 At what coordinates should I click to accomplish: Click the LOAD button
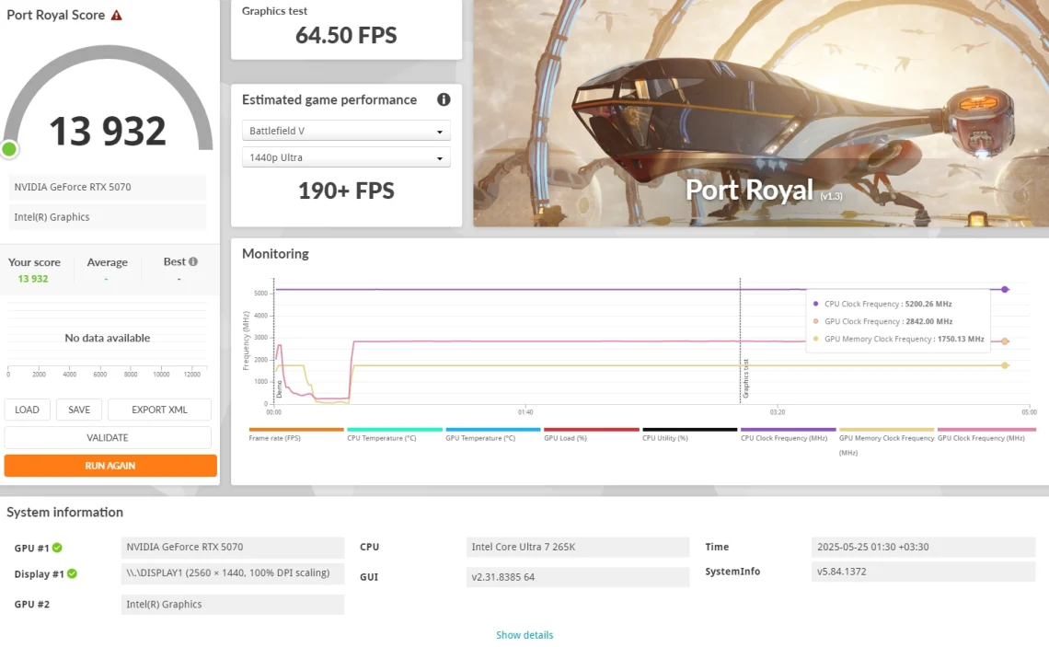coord(28,410)
